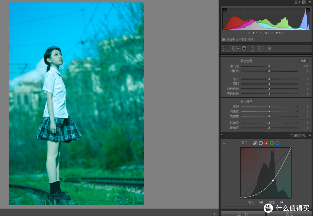Click the 饱和度 saturation slider handle
Viewport: 313px width, 216px height.
[269, 128]
